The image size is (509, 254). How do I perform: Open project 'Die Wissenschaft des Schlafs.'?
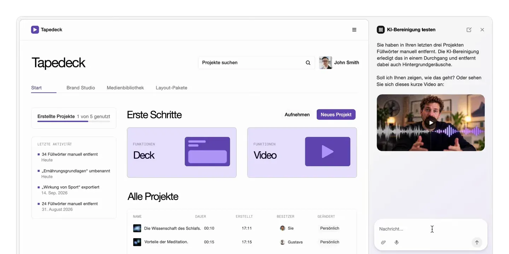tap(172, 228)
